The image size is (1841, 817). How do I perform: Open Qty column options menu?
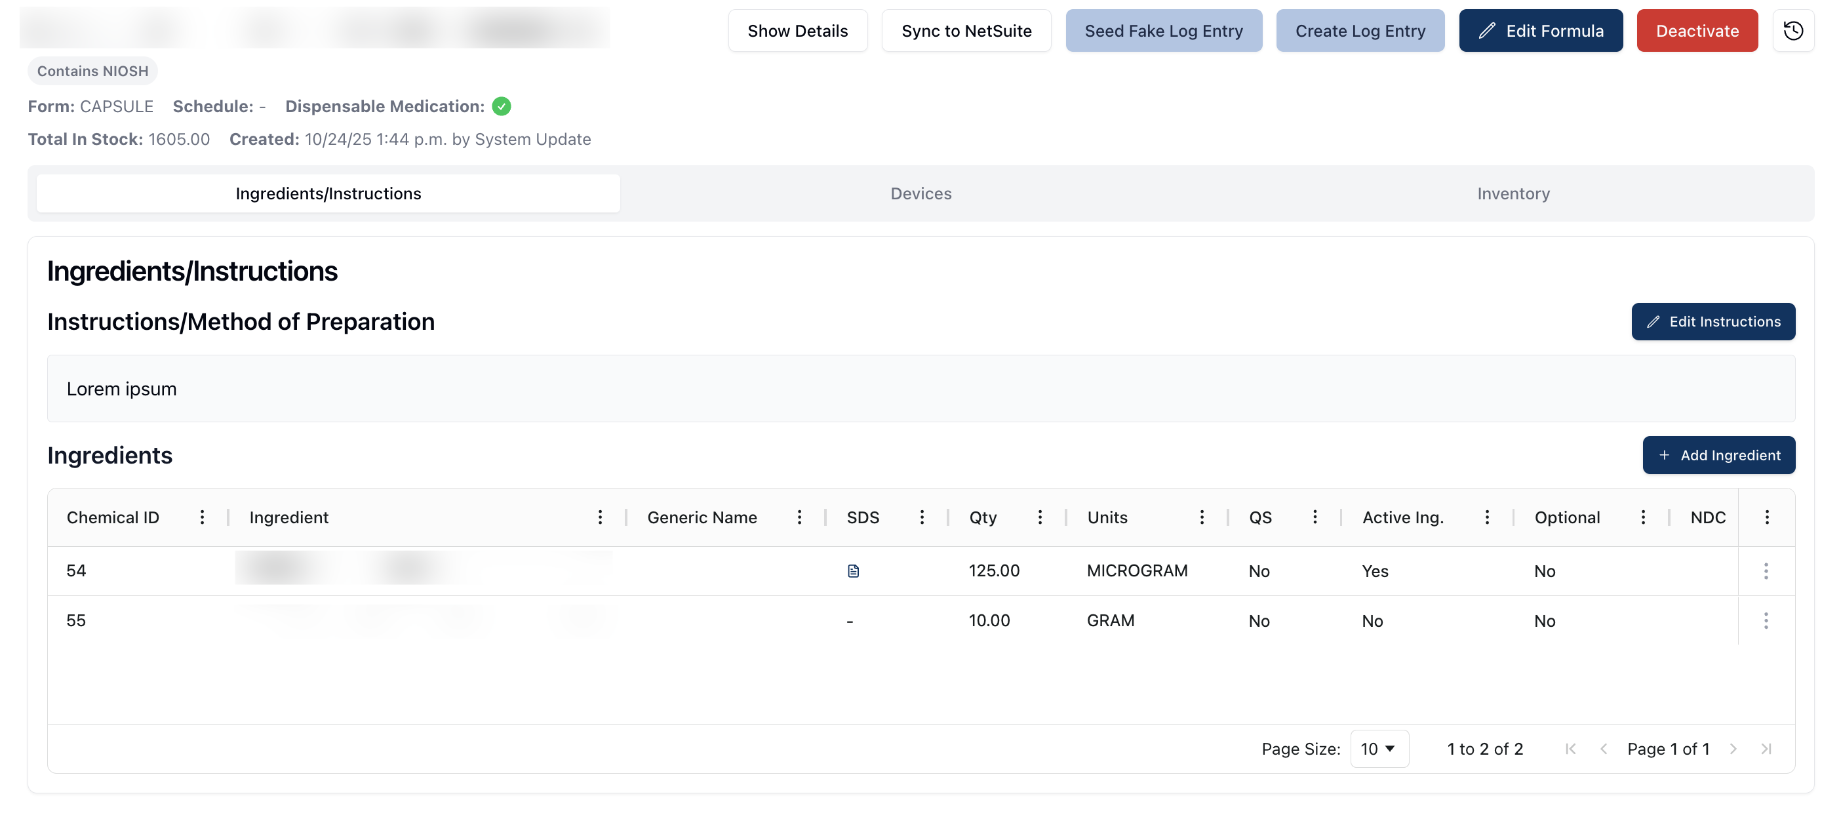tap(1039, 517)
